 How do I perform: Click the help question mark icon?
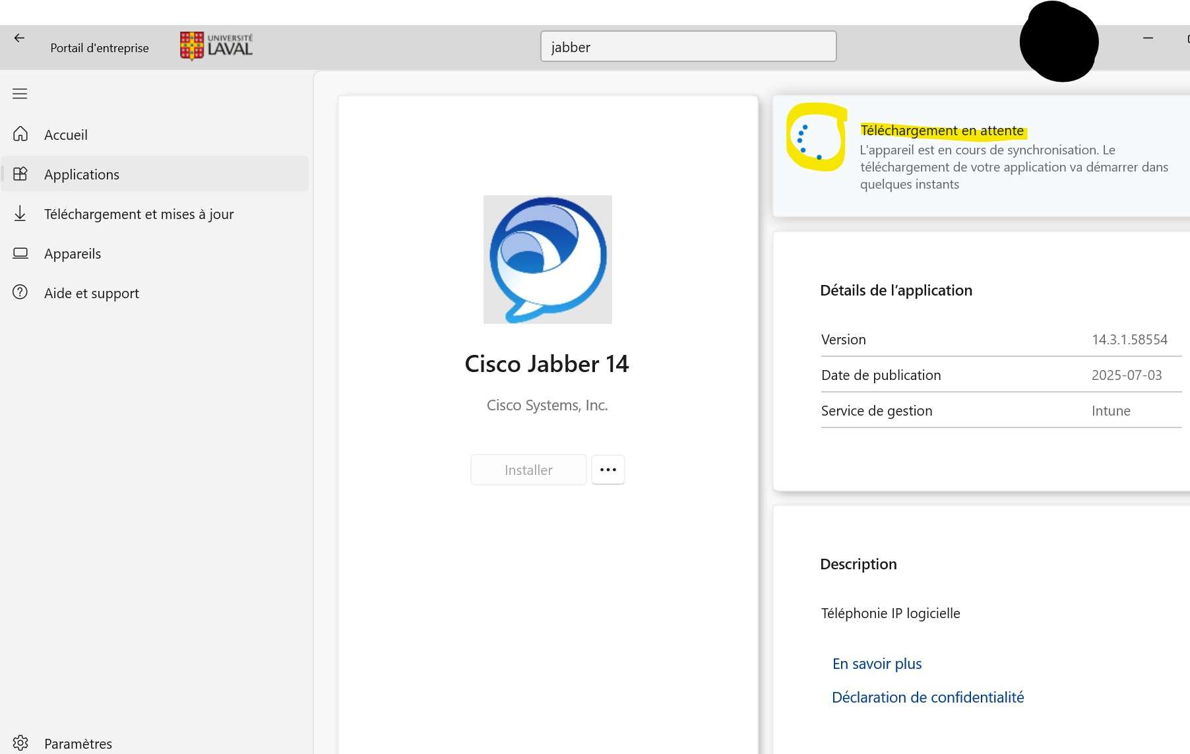[20, 292]
